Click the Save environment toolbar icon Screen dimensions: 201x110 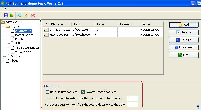pos(6,15)
